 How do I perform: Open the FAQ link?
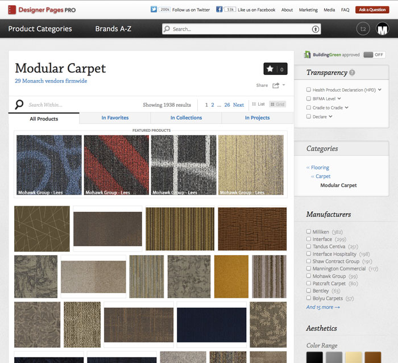click(x=345, y=10)
